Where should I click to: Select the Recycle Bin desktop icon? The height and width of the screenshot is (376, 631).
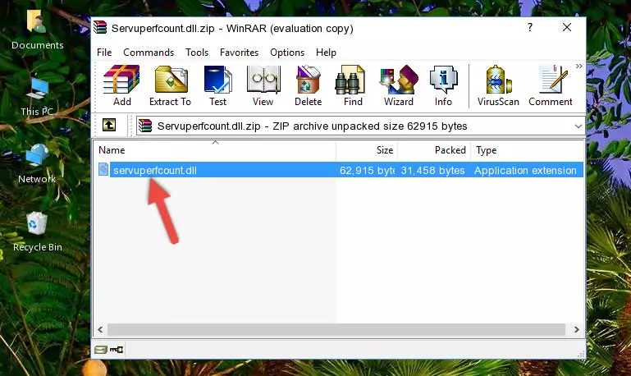(x=38, y=232)
